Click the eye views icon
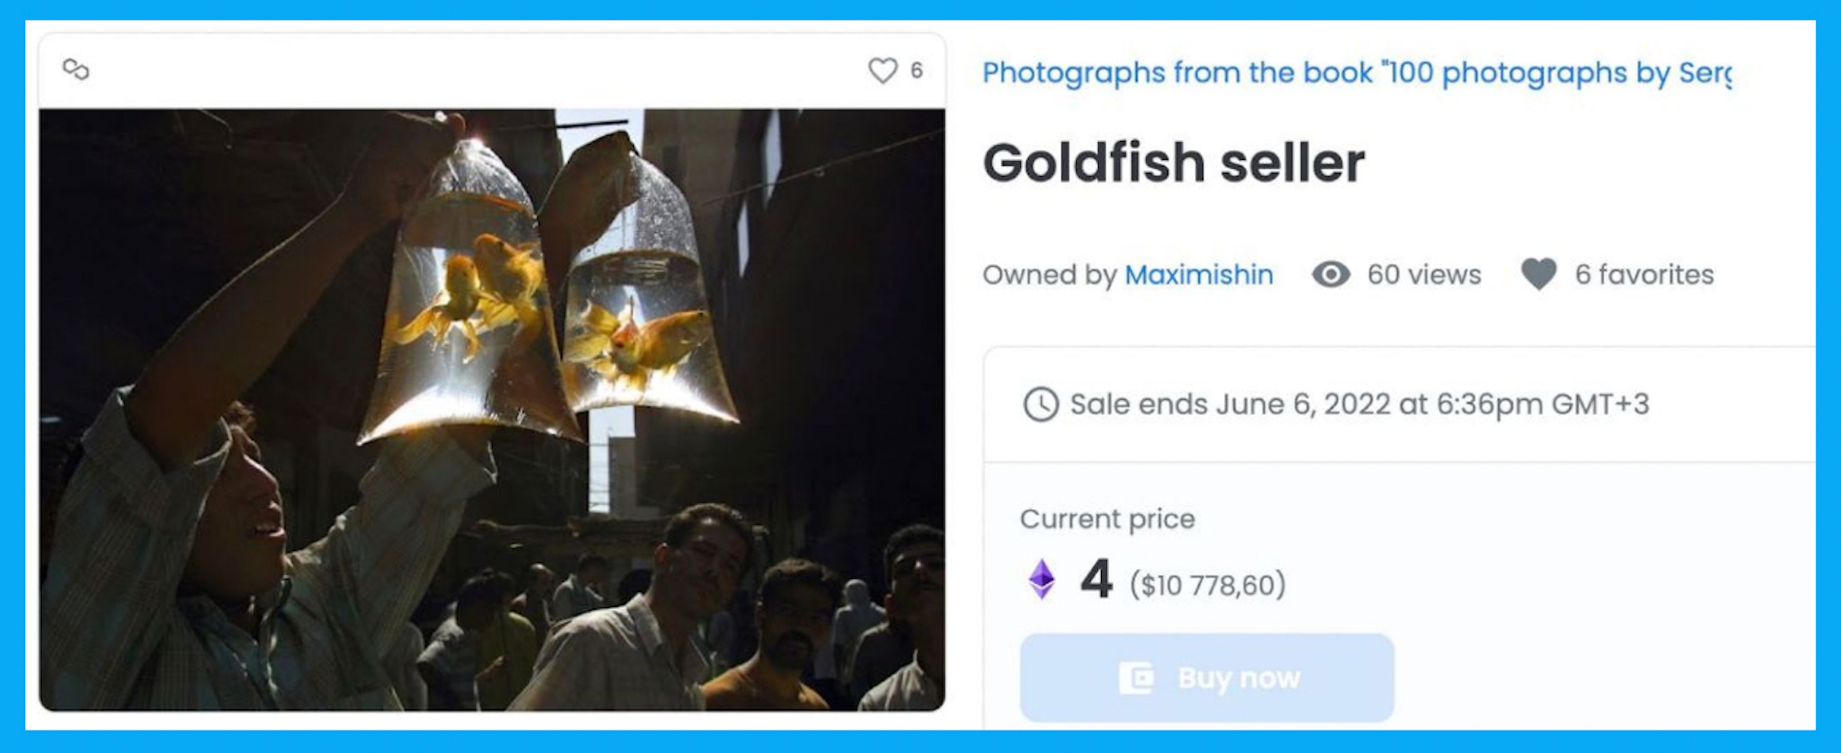The image size is (1841, 753). (1331, 275)
